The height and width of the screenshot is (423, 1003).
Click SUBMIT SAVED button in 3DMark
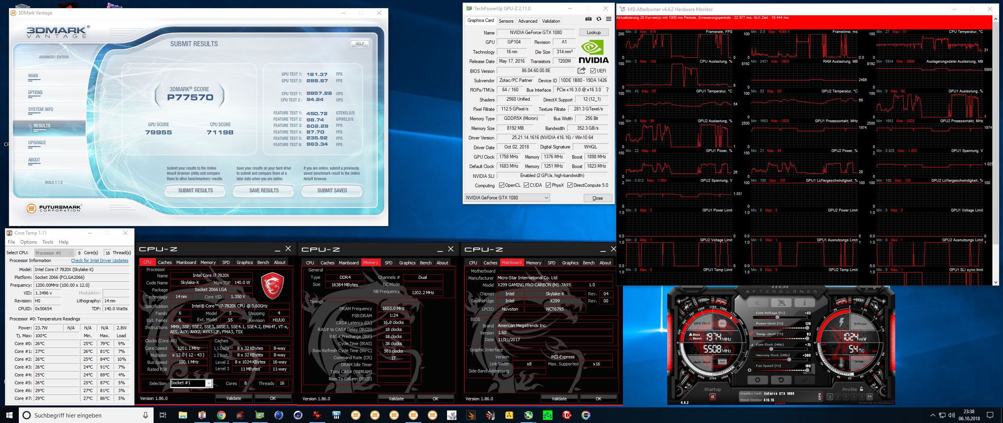click(332, 191)
